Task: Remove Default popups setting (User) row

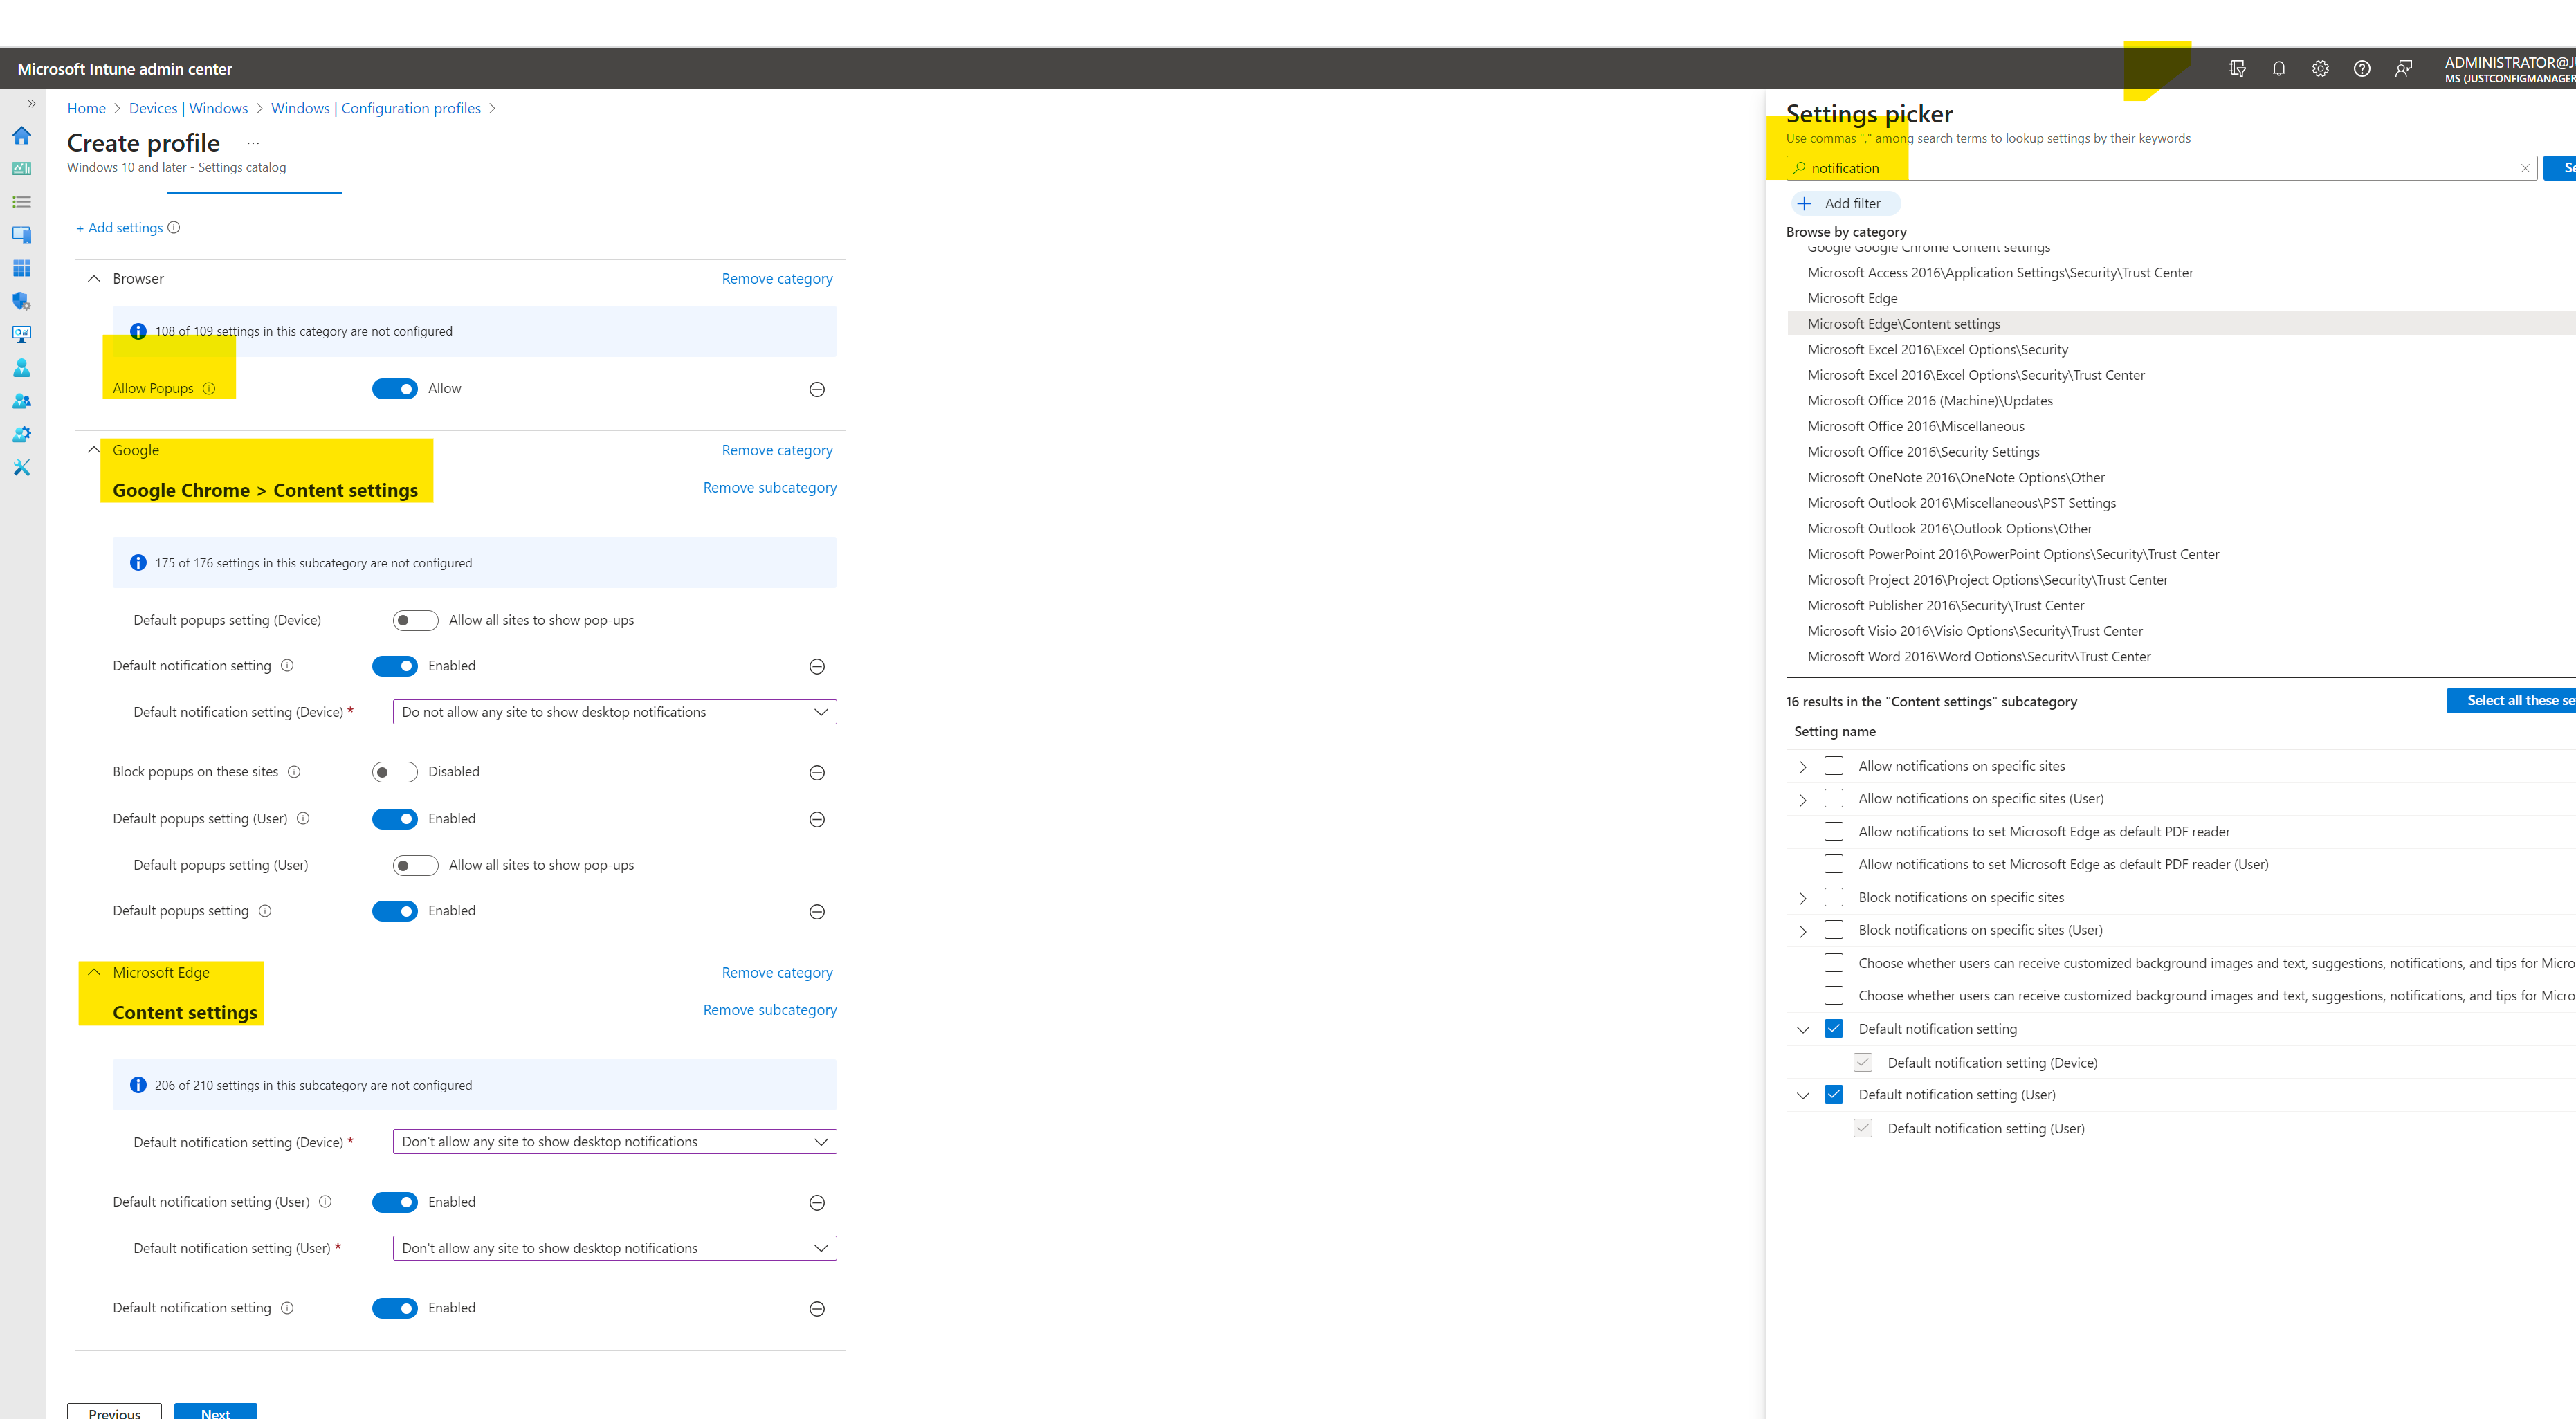Action: coord(816,819)
